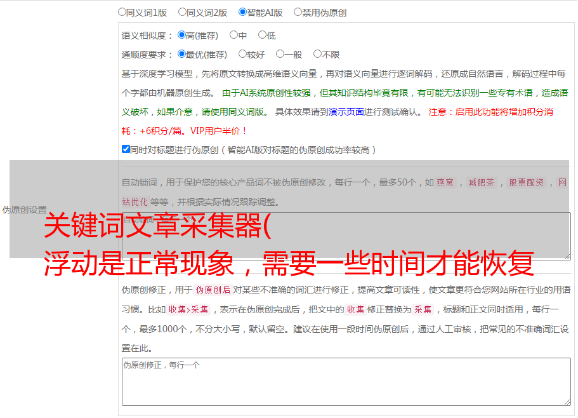Choose 禁用伪原创 to disable rewriting
The image size is (578, 418).
(298, 11)
